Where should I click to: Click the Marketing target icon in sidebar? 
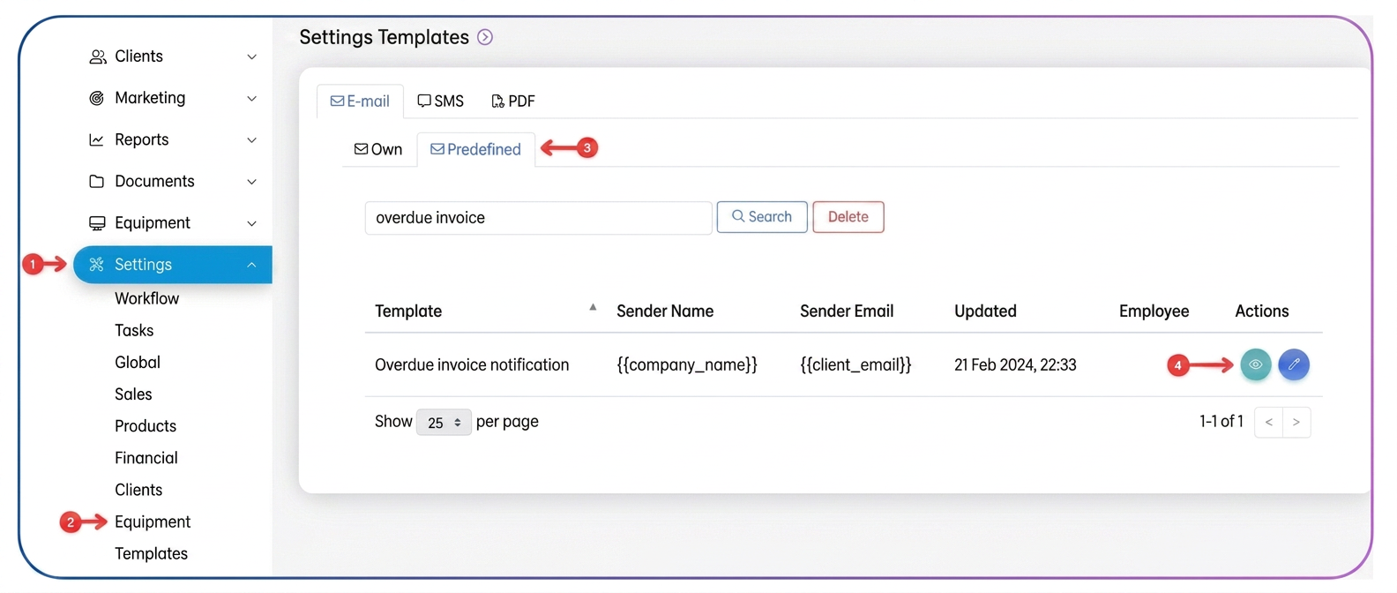[97, 98]
